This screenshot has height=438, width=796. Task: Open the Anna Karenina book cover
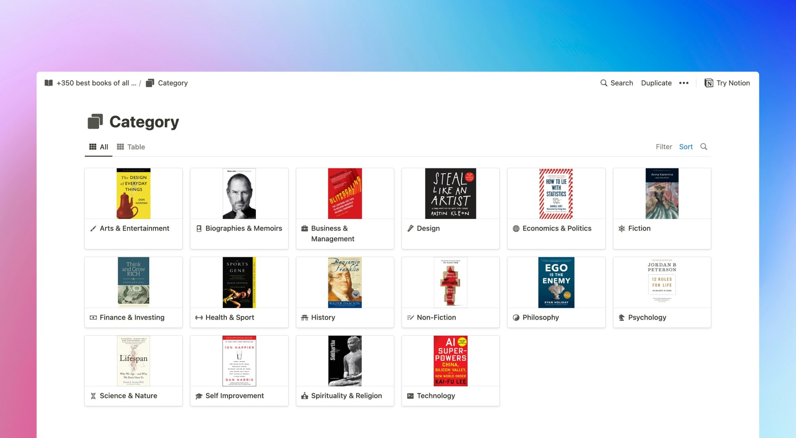(662, 194)
